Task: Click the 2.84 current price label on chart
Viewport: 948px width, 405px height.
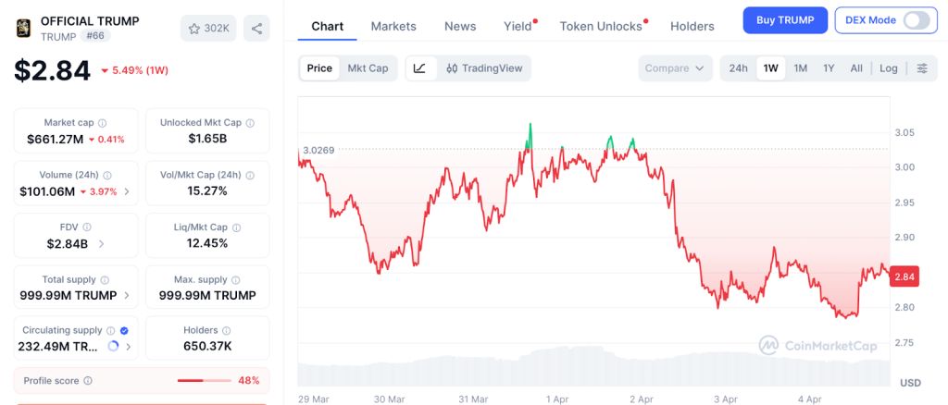Action: 904,276
